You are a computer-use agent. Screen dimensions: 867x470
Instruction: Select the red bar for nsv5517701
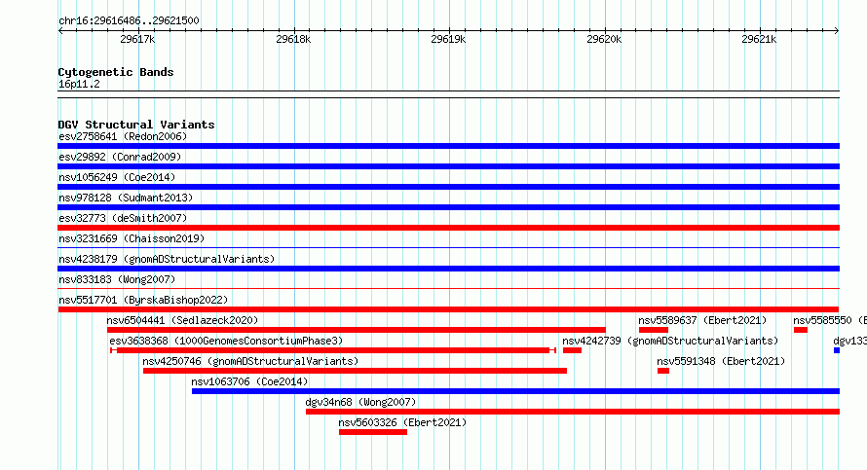tap(448, 309)
